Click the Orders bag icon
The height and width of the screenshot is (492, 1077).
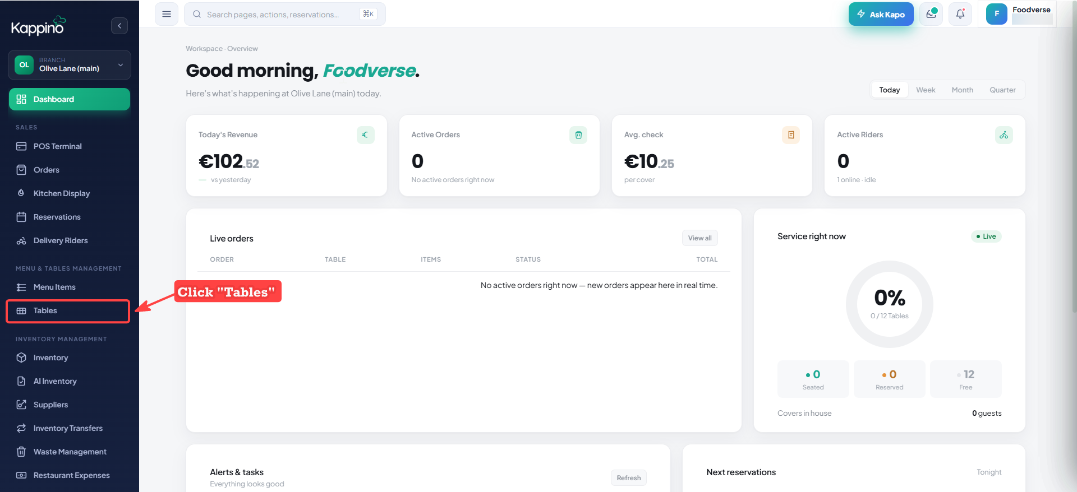pyautogui.click(x=21, y=170)
